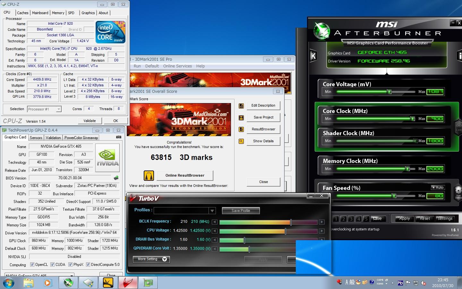Toggle Auto fan speed in Afterburner
The height and width of the screenshot is (289, 462).
[438, 188]
